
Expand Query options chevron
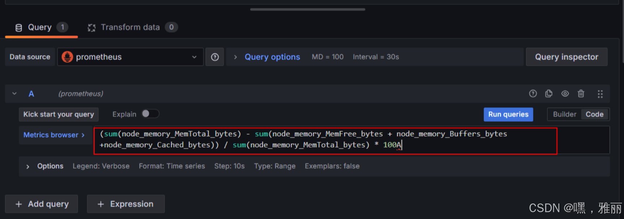[x=235, y=57]
